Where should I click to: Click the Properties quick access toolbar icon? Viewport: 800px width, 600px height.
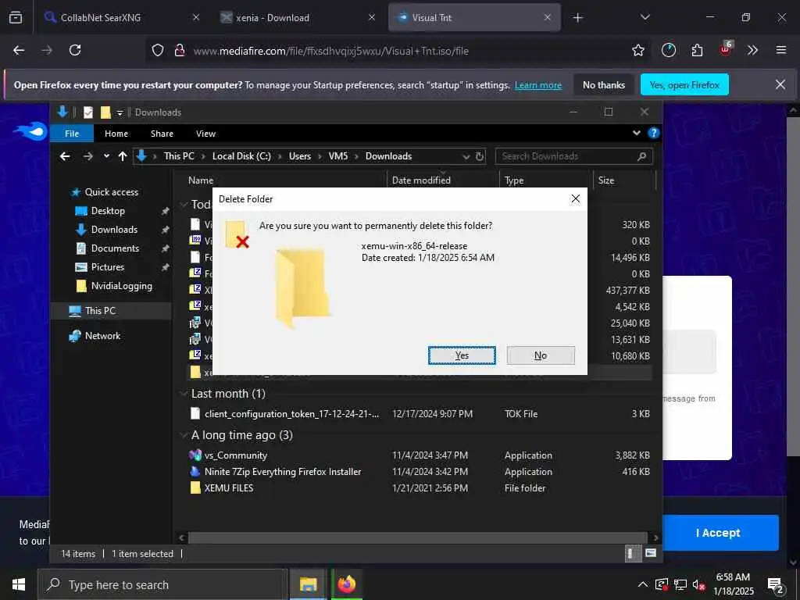point(88,112)
